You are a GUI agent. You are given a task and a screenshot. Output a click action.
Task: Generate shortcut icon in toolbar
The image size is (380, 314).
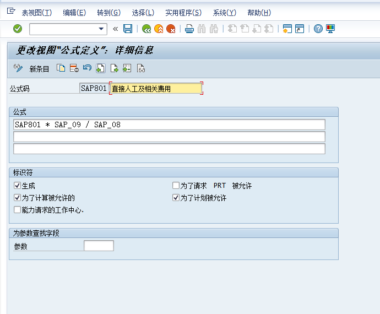click(300, 29)
